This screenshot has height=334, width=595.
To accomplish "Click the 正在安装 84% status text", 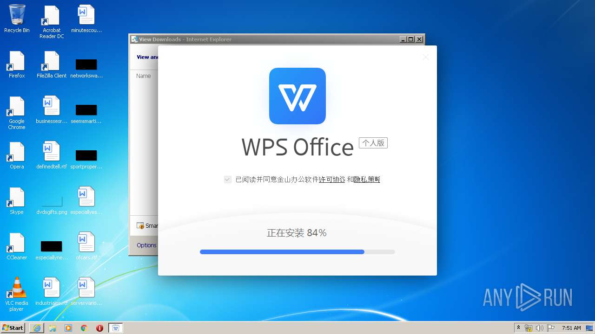I will [x=297, y=233].
